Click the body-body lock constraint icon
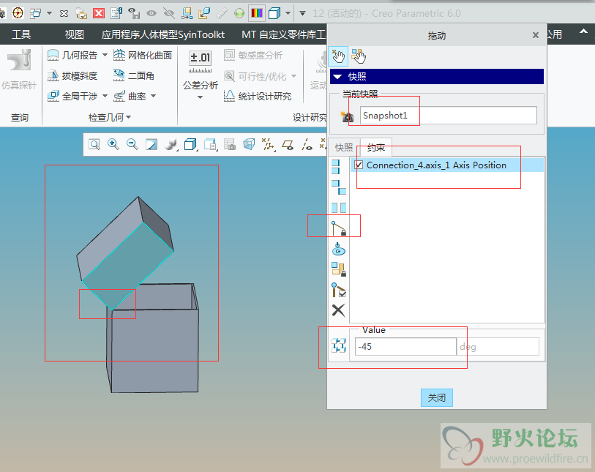This screenshot has width=595, height=472. coord(338,269)
